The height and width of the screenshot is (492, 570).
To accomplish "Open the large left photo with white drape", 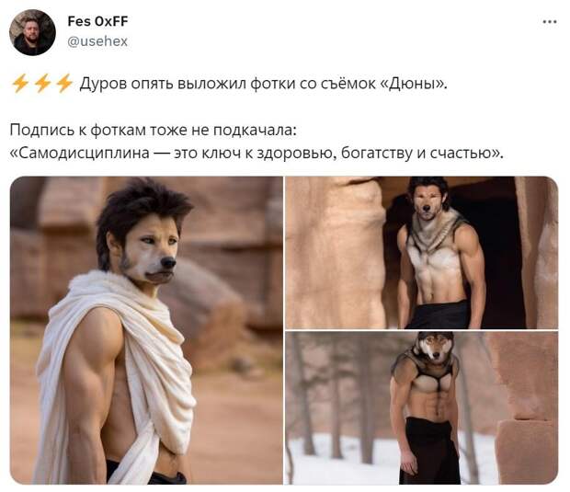I will point(146,330).
